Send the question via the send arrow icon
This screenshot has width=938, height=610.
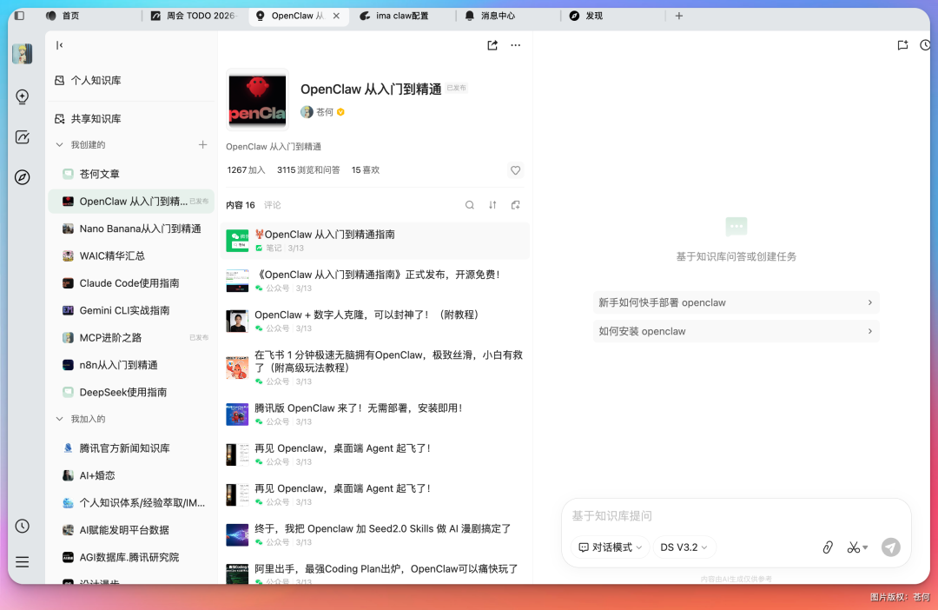click(x=890, y=547)
